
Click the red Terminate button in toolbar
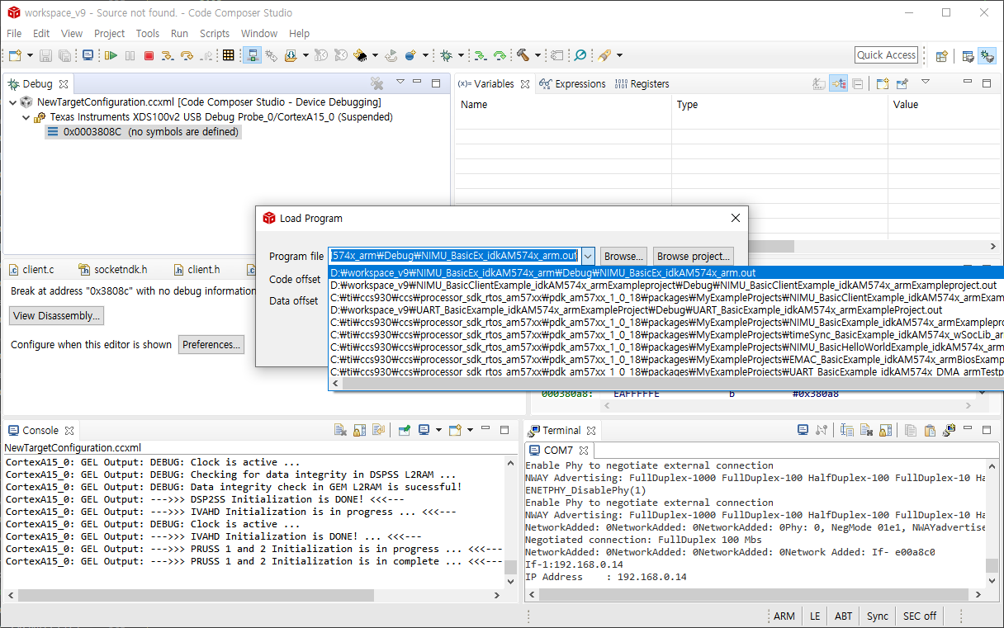[x=149, y=55]
